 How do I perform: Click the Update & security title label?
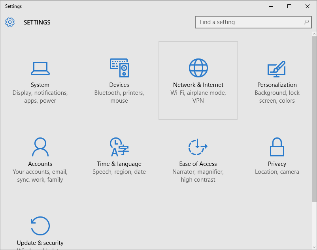point(40,243)
